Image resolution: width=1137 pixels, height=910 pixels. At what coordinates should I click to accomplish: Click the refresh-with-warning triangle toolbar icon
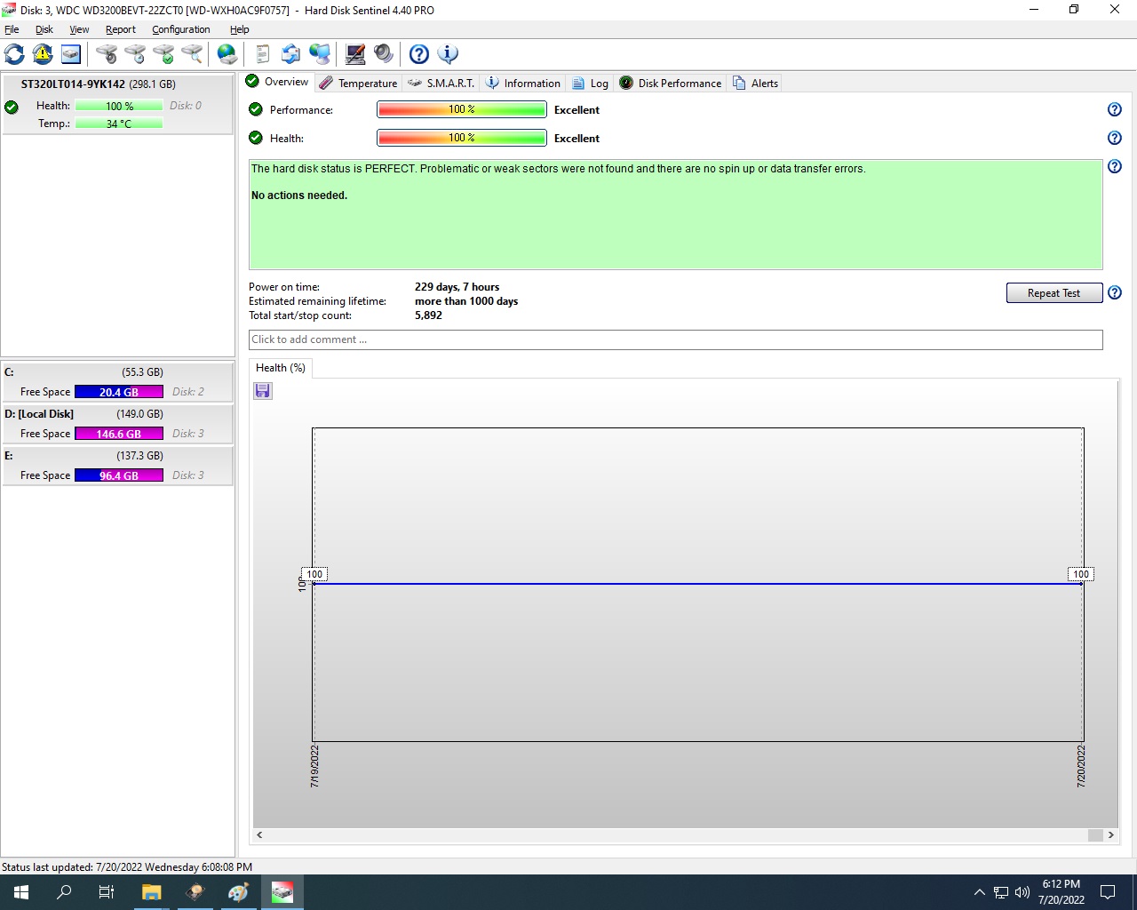[43, 54]
